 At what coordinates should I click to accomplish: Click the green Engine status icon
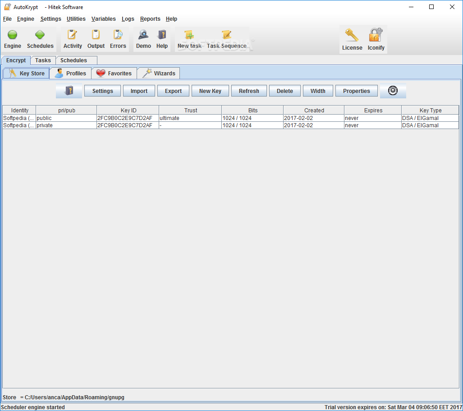(x=13, y=35)
